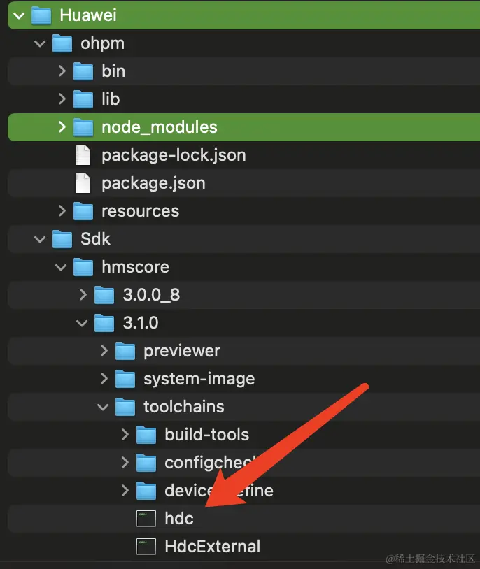Click the package.json document icon

(83, 183)
